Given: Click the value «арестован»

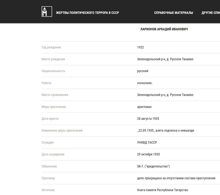Looking at the screenshot, I should pos(144,107).
